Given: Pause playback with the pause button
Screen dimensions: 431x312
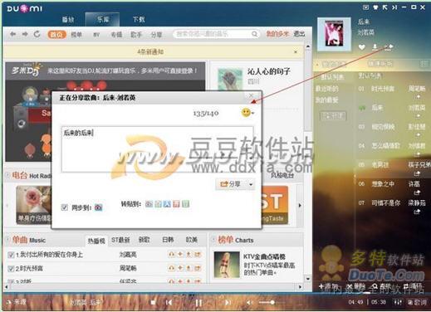Looking at the screenshot, I should click(x=198, y=303).
